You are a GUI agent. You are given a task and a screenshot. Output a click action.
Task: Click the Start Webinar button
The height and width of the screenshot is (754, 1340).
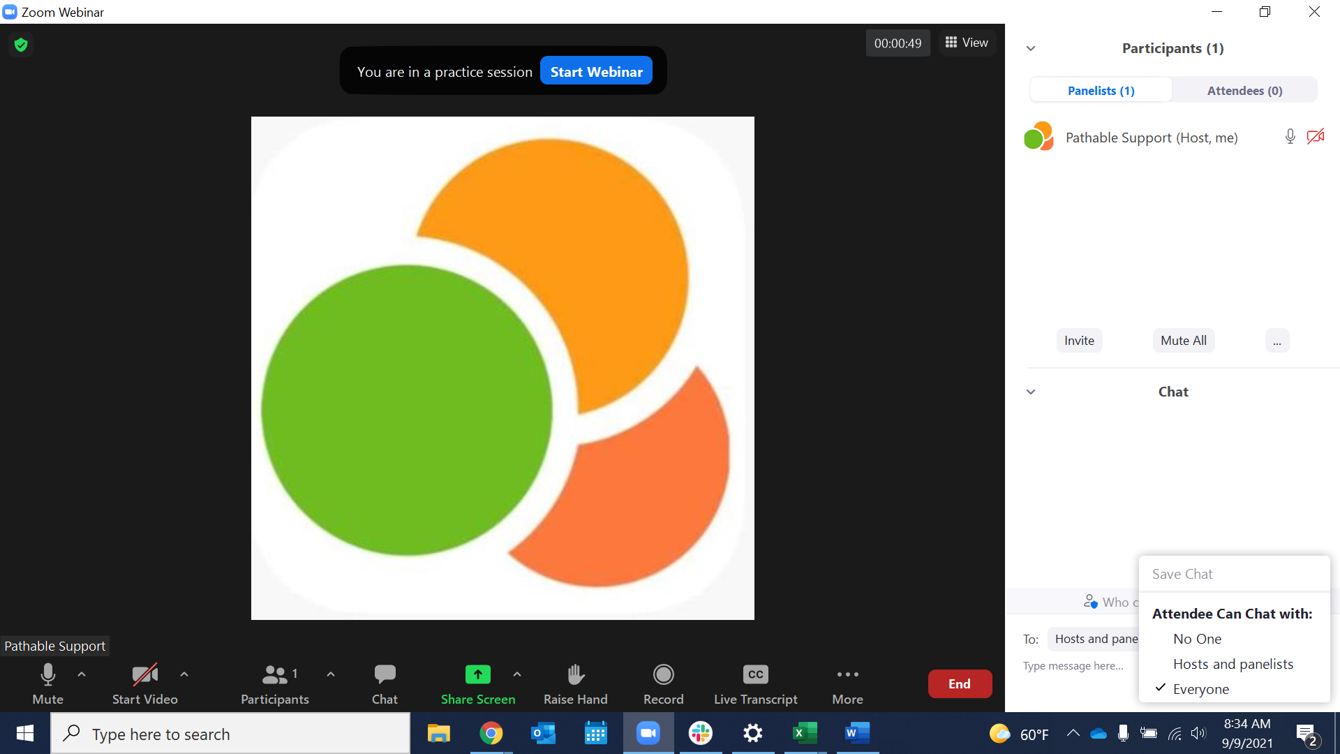click(x=596, y=71)
